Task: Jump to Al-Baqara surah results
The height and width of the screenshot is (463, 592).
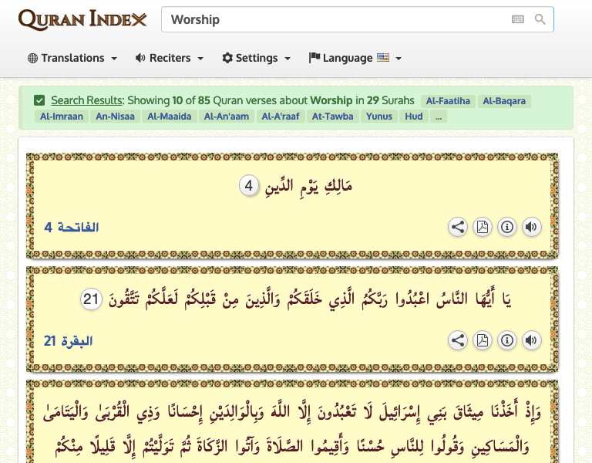Action: (x=504, y=101)
